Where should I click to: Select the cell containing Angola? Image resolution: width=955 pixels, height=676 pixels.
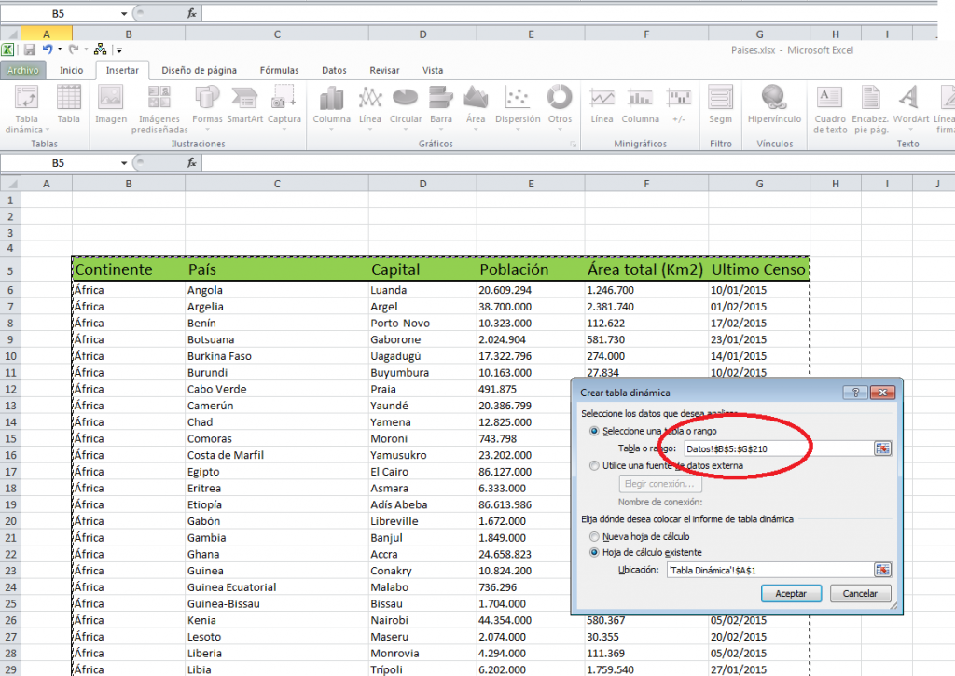pos(277,291)
